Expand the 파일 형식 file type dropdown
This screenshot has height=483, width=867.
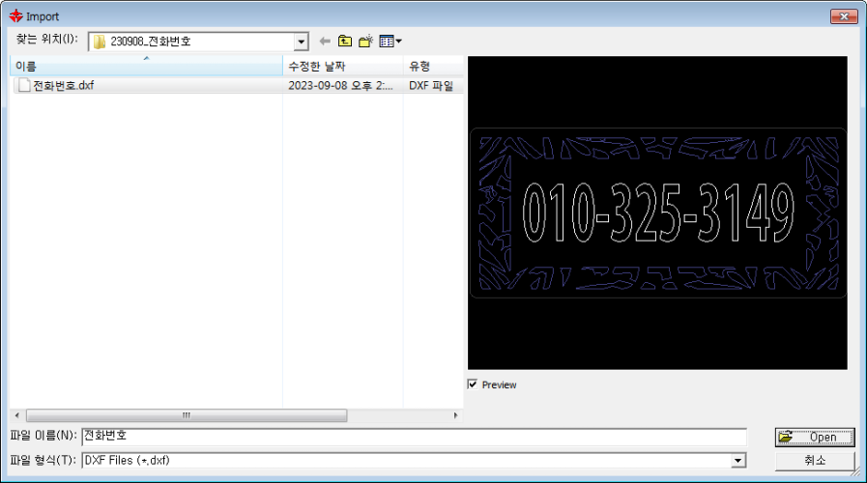pos(738,461)
